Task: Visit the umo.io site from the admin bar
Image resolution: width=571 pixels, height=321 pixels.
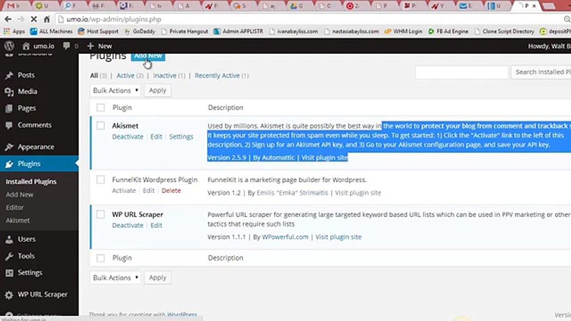Action: 38,46
